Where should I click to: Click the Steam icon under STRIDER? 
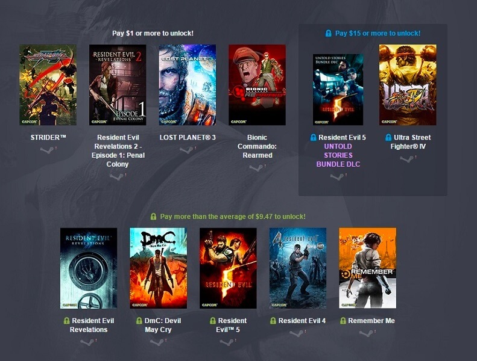click(x=46, y=150)
